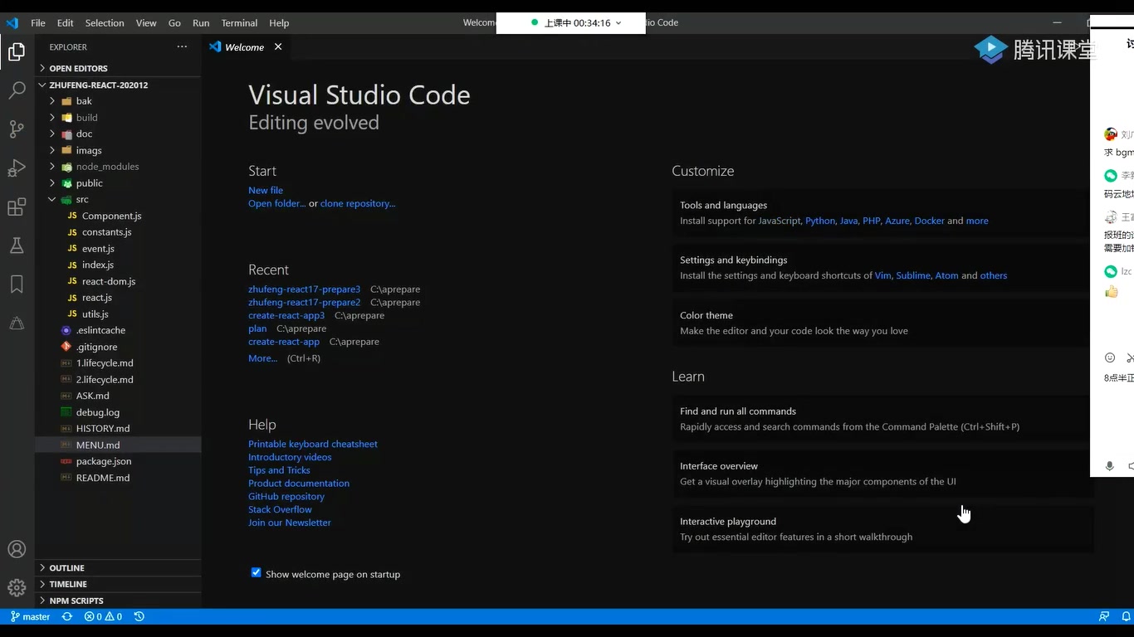Viewport: 1134px width, 637px height.
Task: Open errors and warnings count in status bar
Action: pyautogui.click(x=103, y=616)
